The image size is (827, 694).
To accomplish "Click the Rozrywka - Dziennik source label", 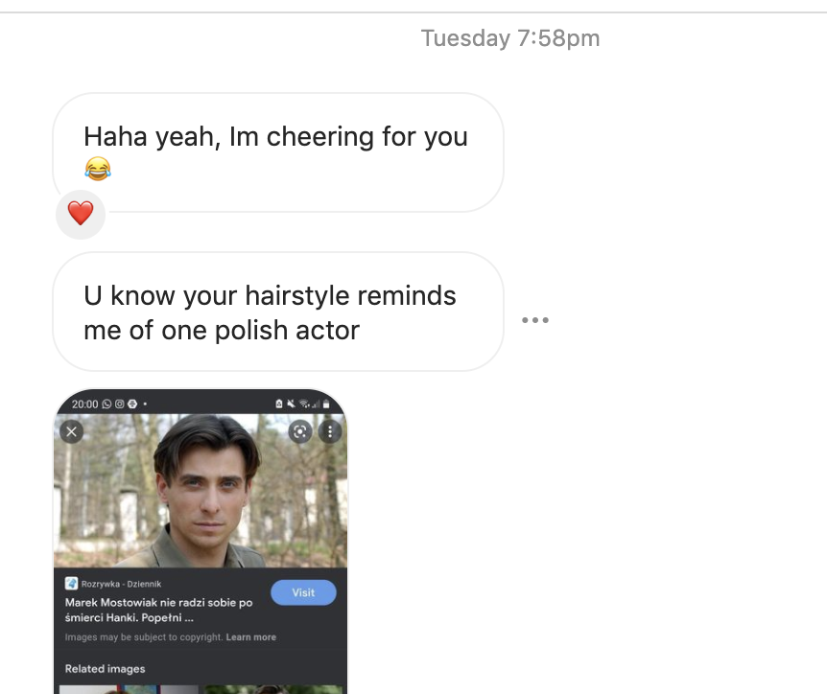I will coord(121,584).
